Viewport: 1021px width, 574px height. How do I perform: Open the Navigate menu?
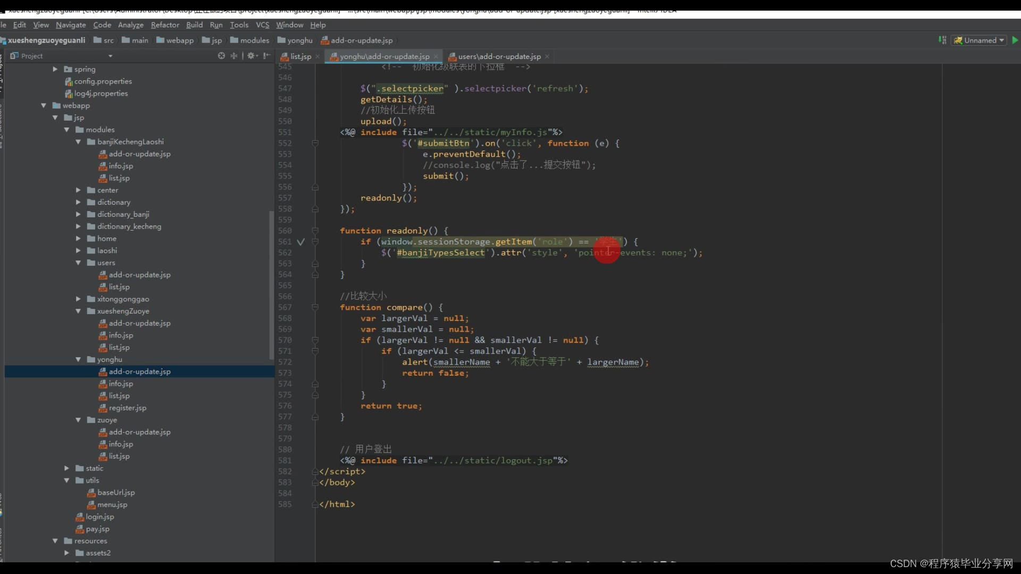tap(71, 25)
